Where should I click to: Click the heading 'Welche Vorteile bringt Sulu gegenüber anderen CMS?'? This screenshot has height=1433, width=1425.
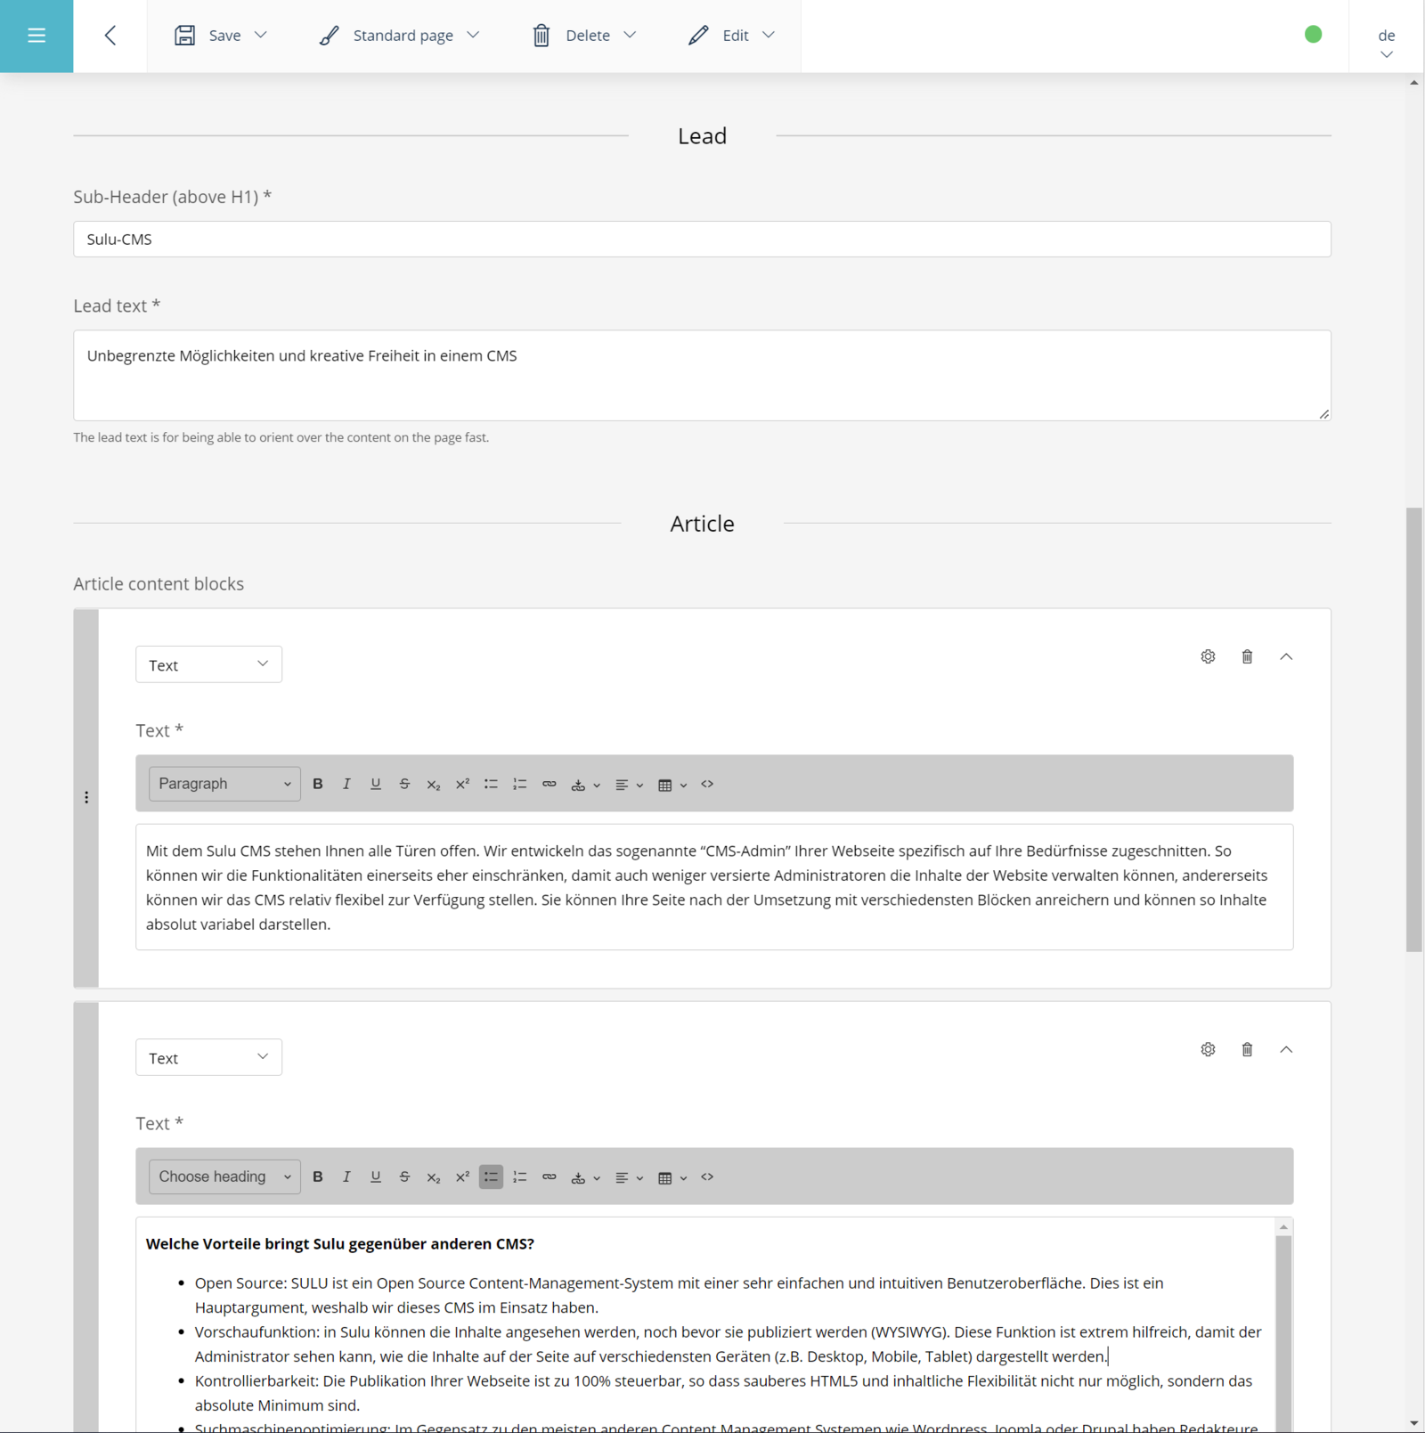pyautogui.click(x=340, y=1243)
